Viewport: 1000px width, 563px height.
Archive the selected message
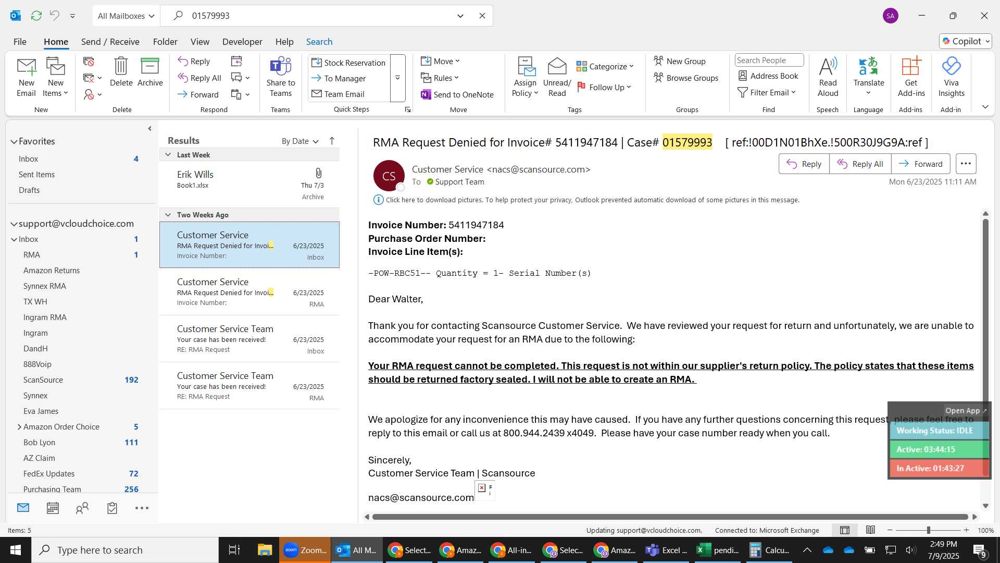(150, 72)
